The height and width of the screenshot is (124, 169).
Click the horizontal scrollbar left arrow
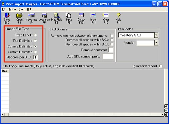pyautogui.click(x=3, y=114)
